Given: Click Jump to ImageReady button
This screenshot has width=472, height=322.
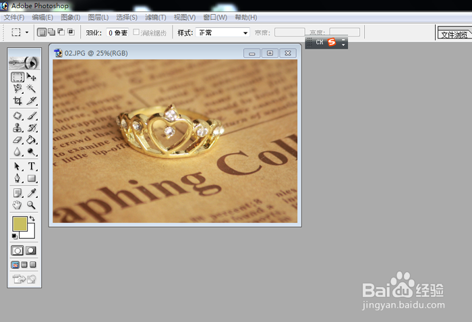Looking at the screenshot, I should pyautogui.click(x=24, y=279).
